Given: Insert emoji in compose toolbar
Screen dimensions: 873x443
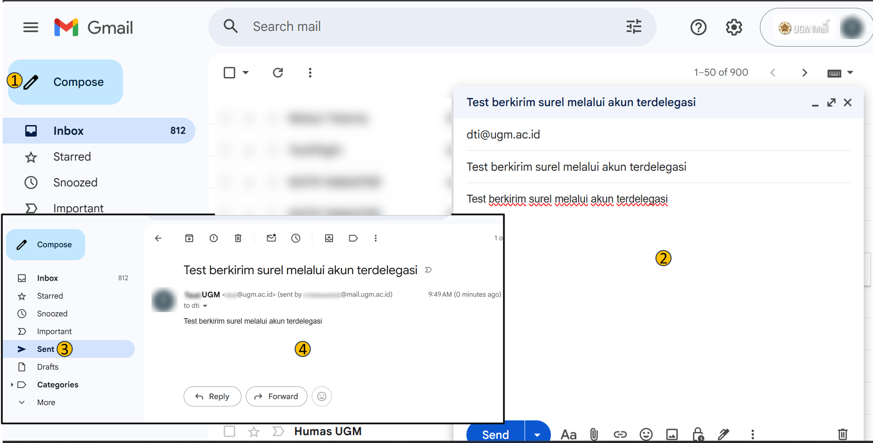Looking at the screenshot, I should tap(646, 434).
